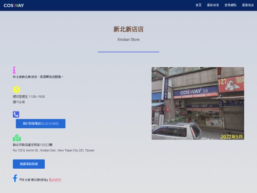This screenshot has width=257, height=193.
Task: Click the blue phone icon
Action: pos(16,114)
